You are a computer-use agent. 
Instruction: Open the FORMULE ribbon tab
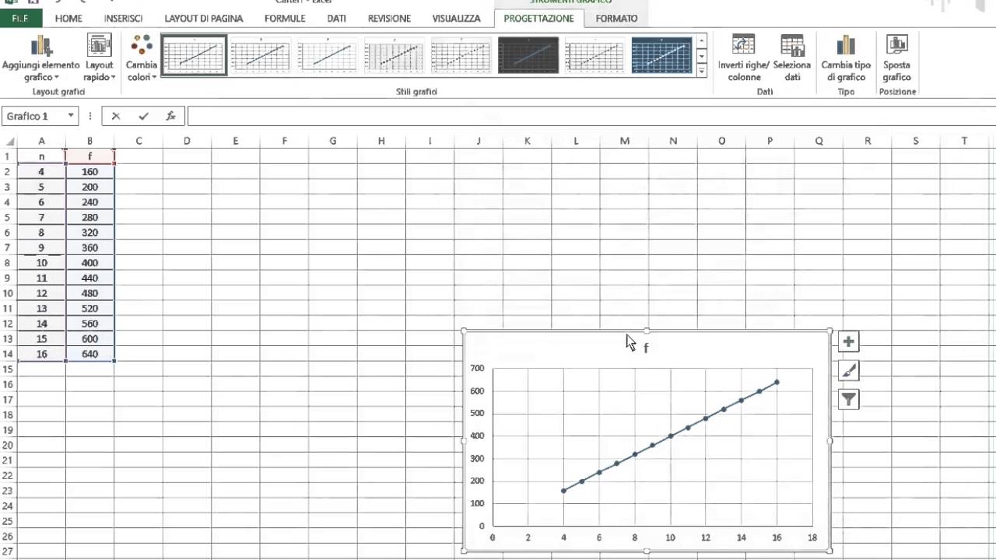(x=285, y=18)
